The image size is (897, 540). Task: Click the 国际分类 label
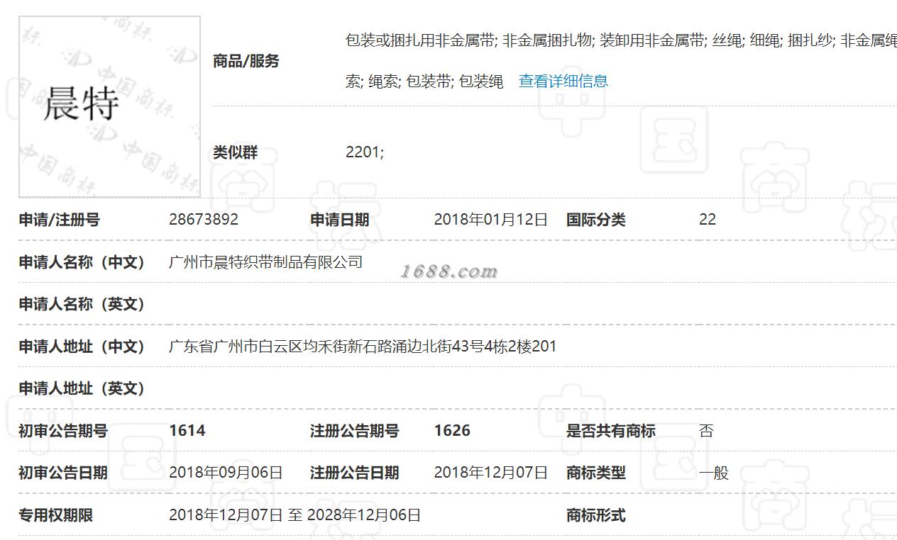click(x=596, y=220)
